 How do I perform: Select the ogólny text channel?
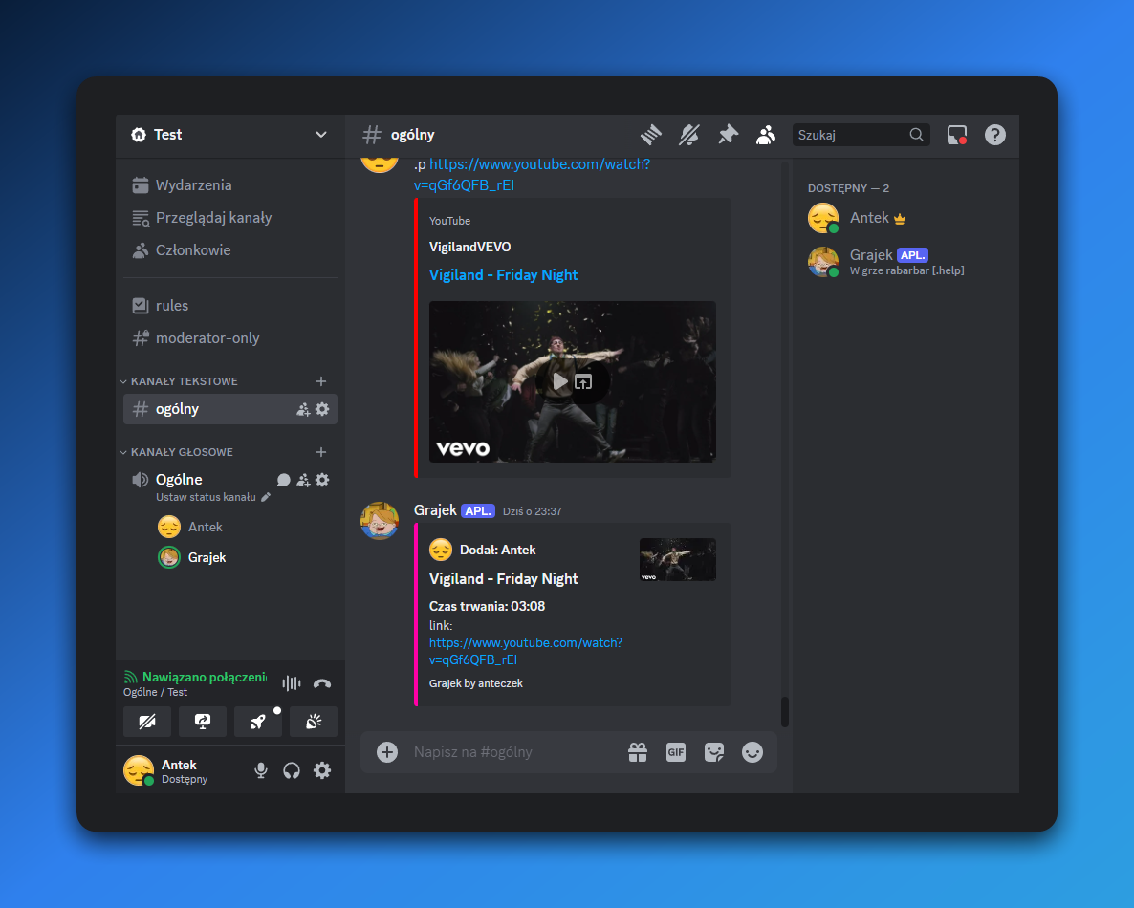coord(230,409)
